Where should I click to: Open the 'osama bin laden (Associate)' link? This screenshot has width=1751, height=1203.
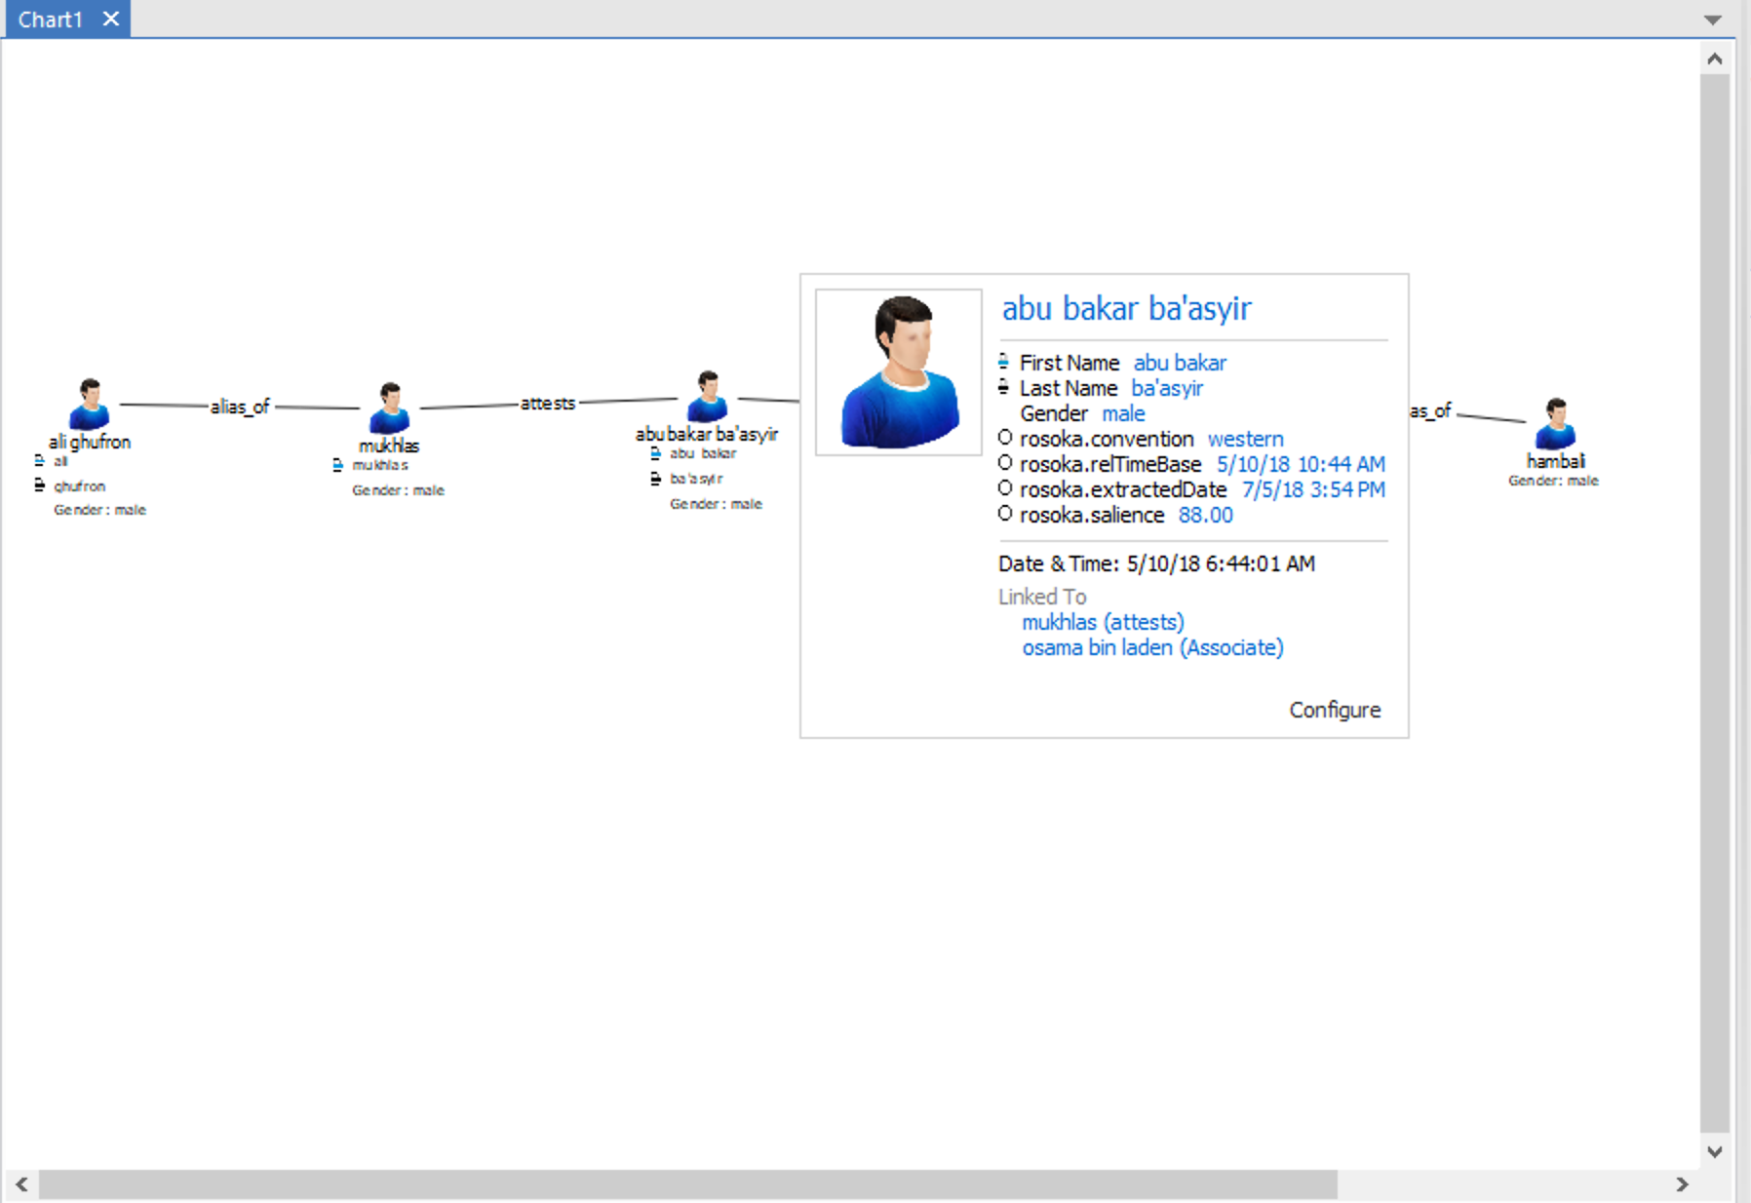point(1152,647)
